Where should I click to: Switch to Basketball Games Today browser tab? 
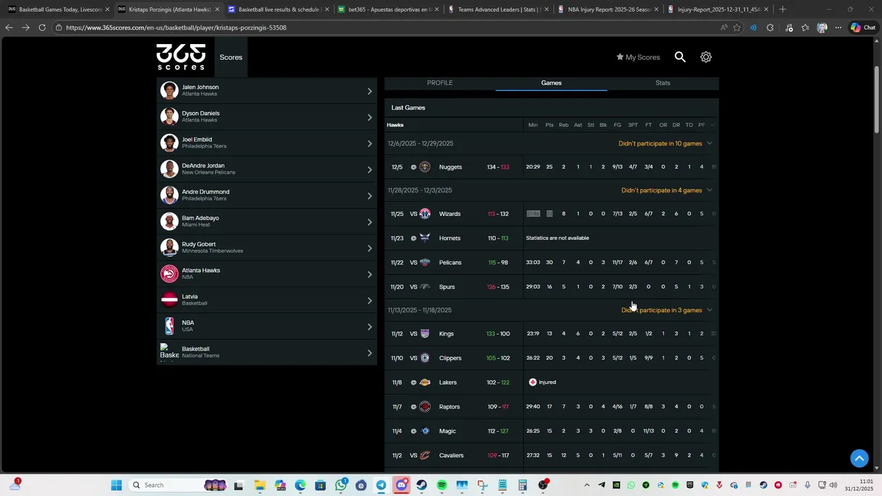click(56, 10)
